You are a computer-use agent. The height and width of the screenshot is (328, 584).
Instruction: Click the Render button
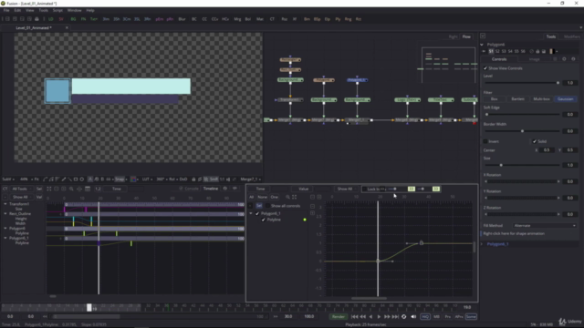click(x=339, y=317)
